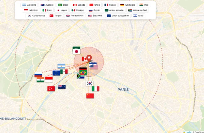This screenshot has width=204, height=133.
Task: Click the European Union flag marker on map
Action: coord(56,73)
